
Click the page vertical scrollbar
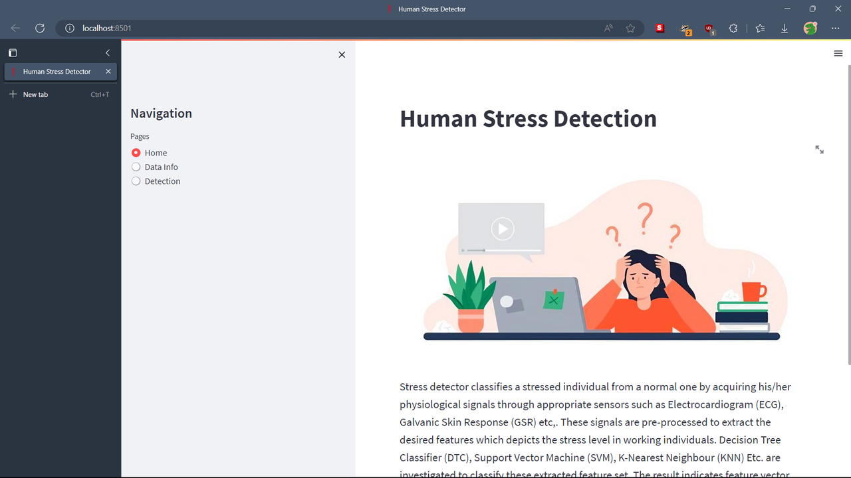[849, 214]
